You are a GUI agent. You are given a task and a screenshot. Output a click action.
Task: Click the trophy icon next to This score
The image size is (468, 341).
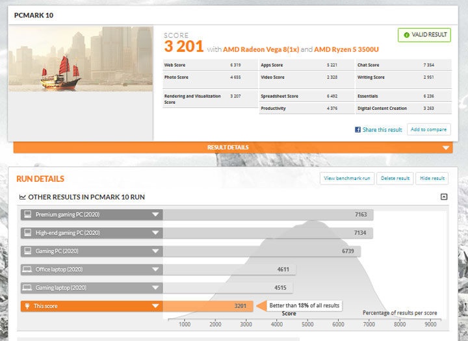point(27,305)
